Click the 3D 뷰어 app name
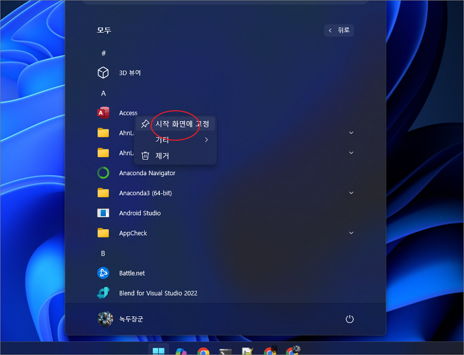Screen dimensions: 464x355 [x=129, y=73]
